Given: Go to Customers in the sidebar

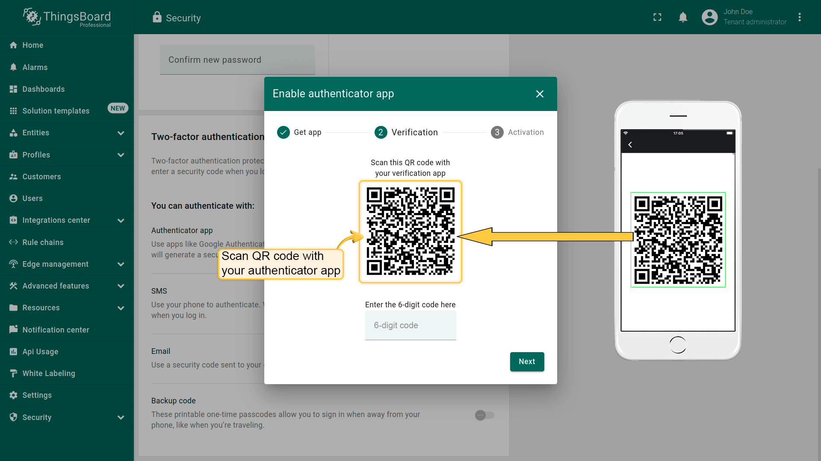Looking at the screenshot, I should click(x=41, y=176).
